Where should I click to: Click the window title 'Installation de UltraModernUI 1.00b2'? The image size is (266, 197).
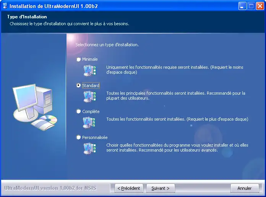pos(54,6)
